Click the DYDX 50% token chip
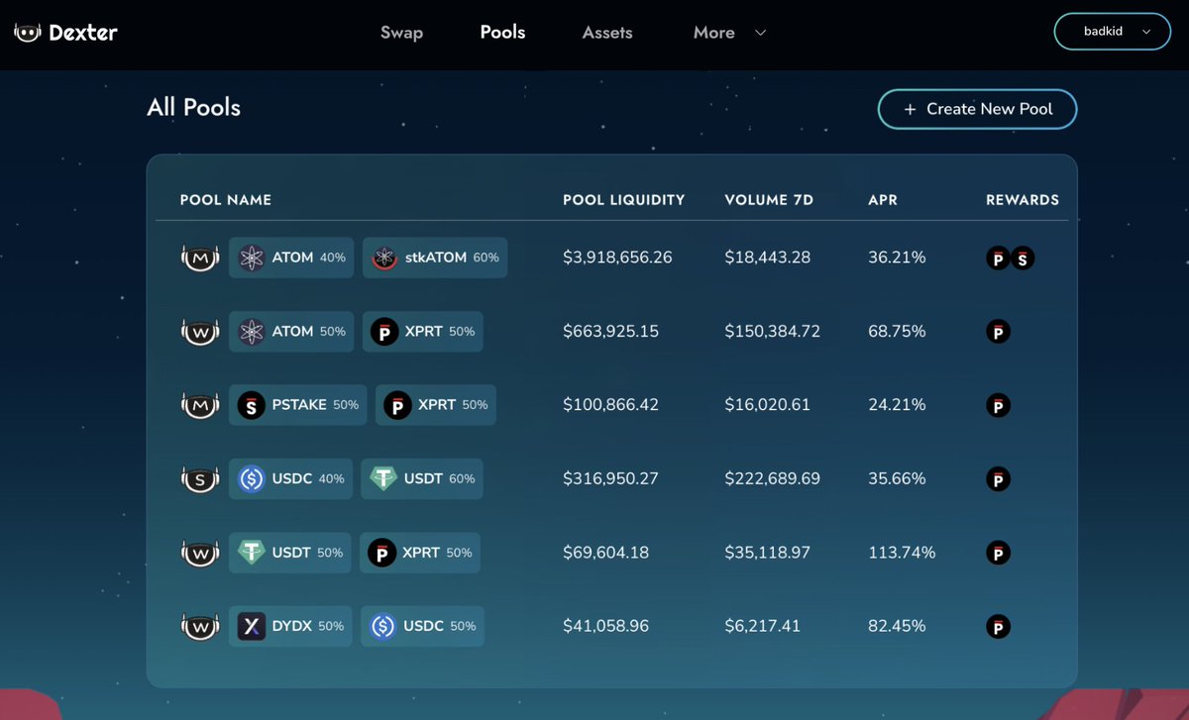The width and height of the screenshot is (1189, 720). [x=290, y=626]
